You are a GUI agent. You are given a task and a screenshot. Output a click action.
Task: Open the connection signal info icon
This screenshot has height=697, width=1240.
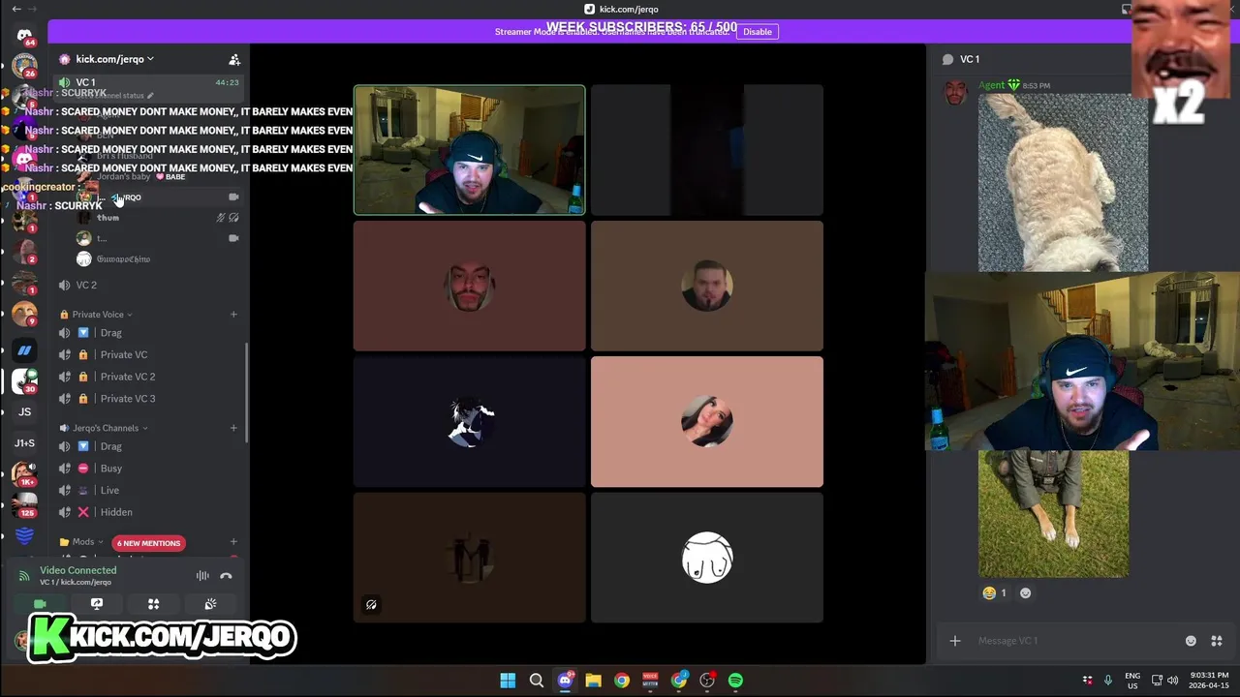(24, 576)
